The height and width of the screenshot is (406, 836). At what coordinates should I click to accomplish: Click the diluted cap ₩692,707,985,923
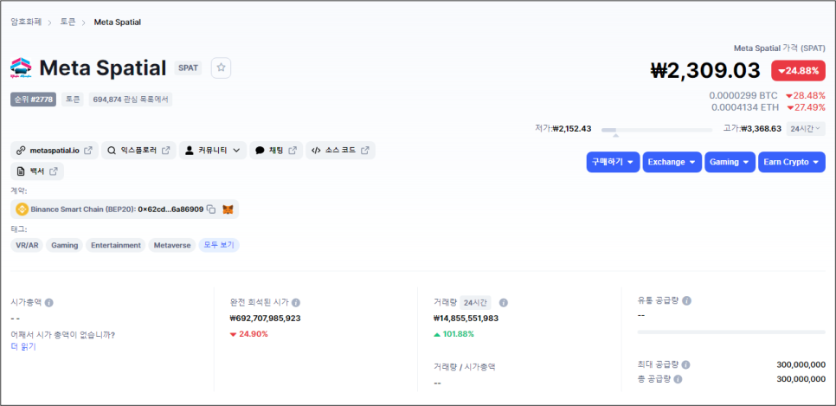coord(266,319)
